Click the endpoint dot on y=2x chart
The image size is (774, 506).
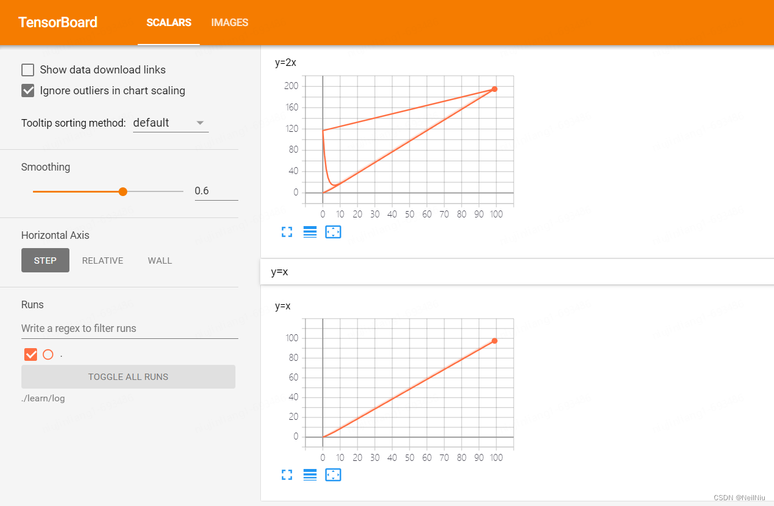tap(495, 89)
